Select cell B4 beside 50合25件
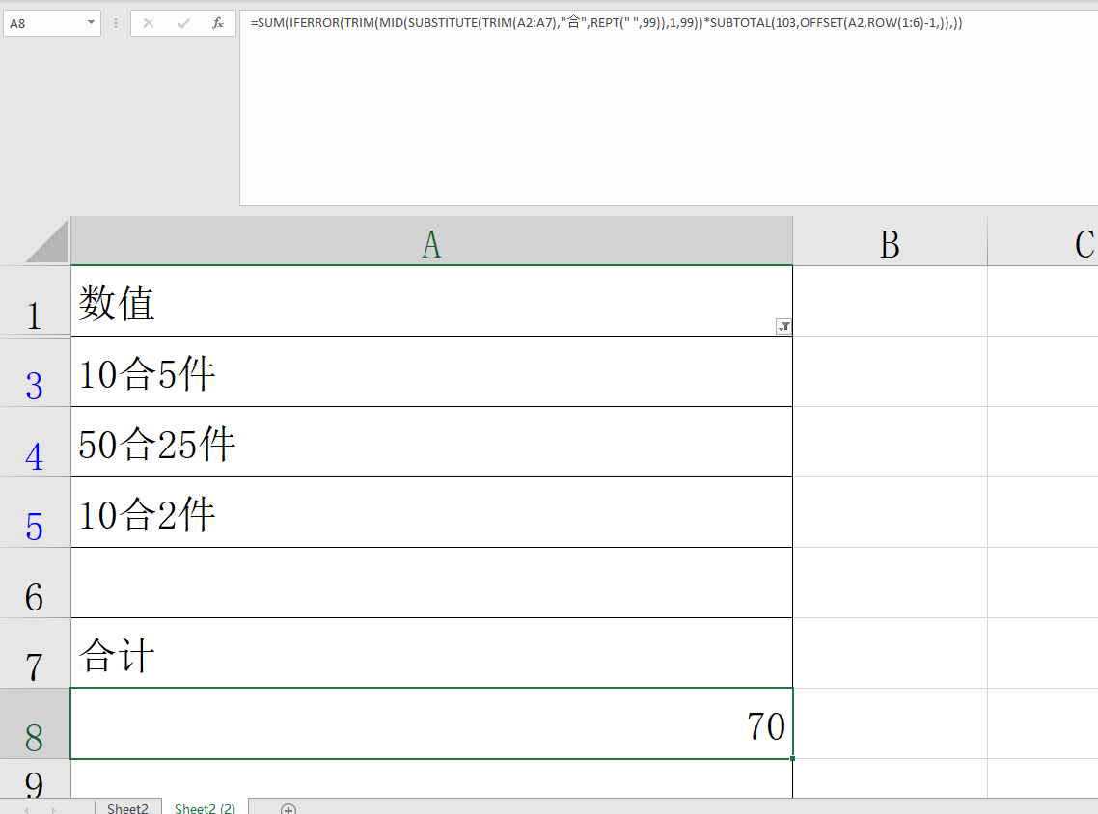 (890, 443)
